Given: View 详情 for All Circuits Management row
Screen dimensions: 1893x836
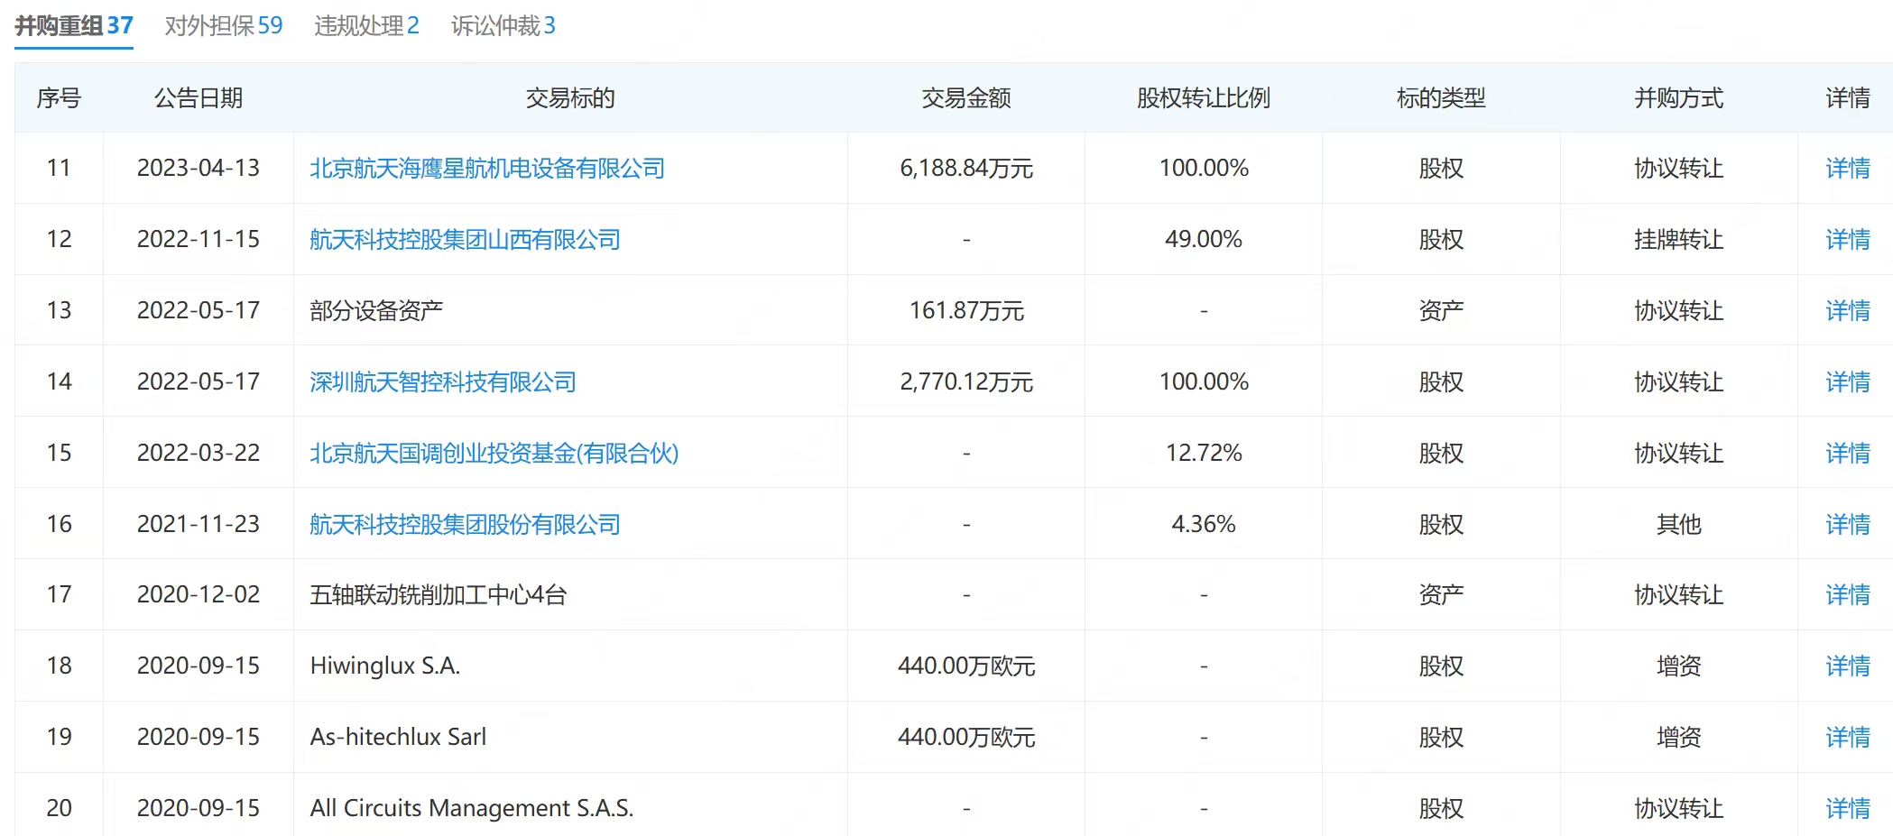Looking at the screenshot, I should 1847,809.
